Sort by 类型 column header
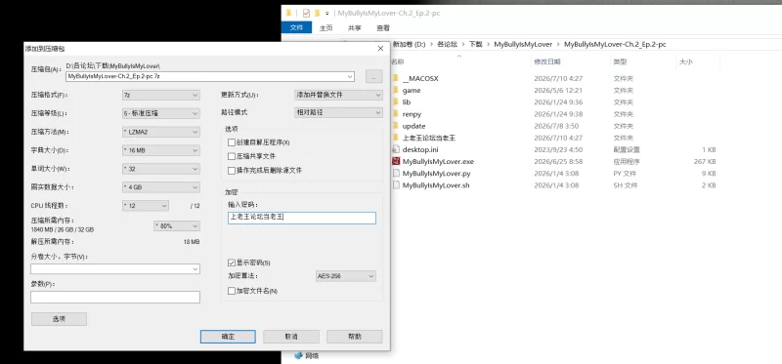The height and width of the screenshot is (364, 782). point(620,61)
